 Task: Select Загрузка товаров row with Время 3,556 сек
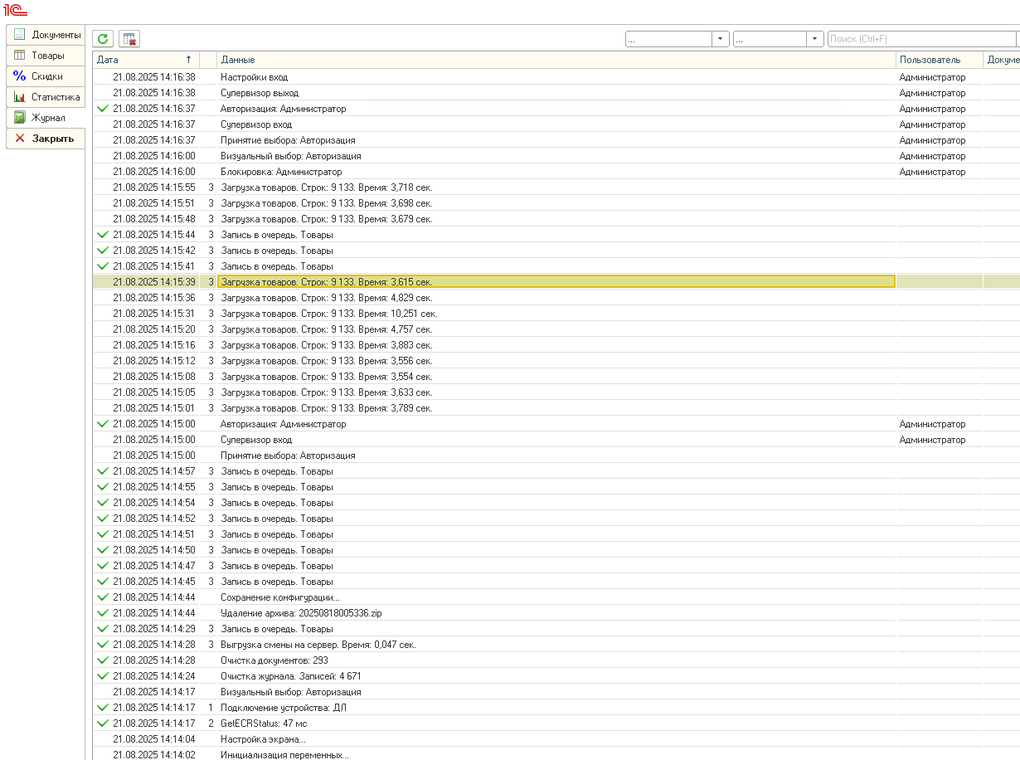coord(556,361)
